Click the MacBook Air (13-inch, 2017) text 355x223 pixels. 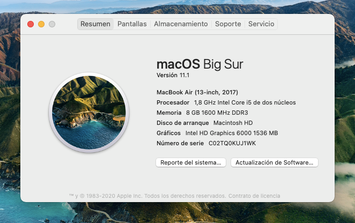[x=197, y=92]
